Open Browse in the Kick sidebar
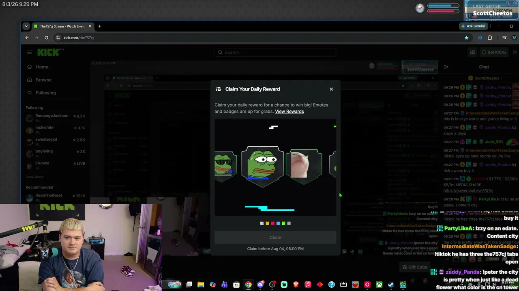Viewport: 519px width, 291px height. (43, 80)
